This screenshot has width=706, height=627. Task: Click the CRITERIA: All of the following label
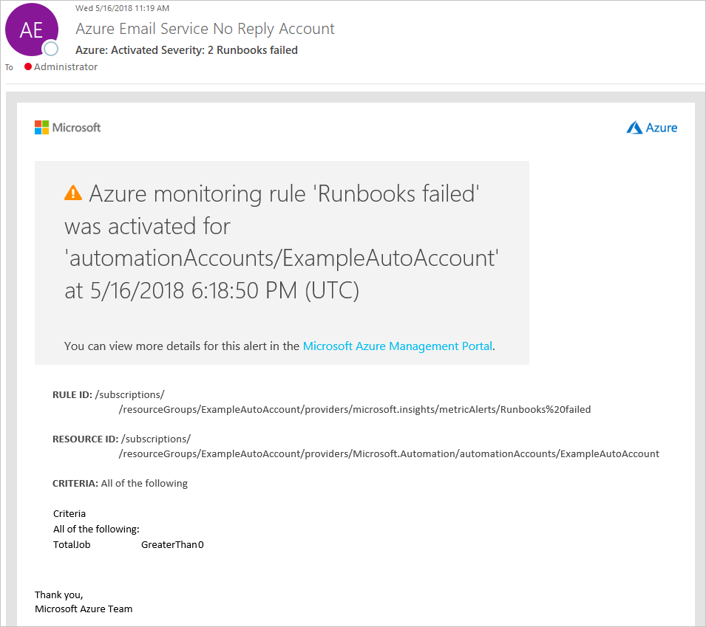coord(120,483)
